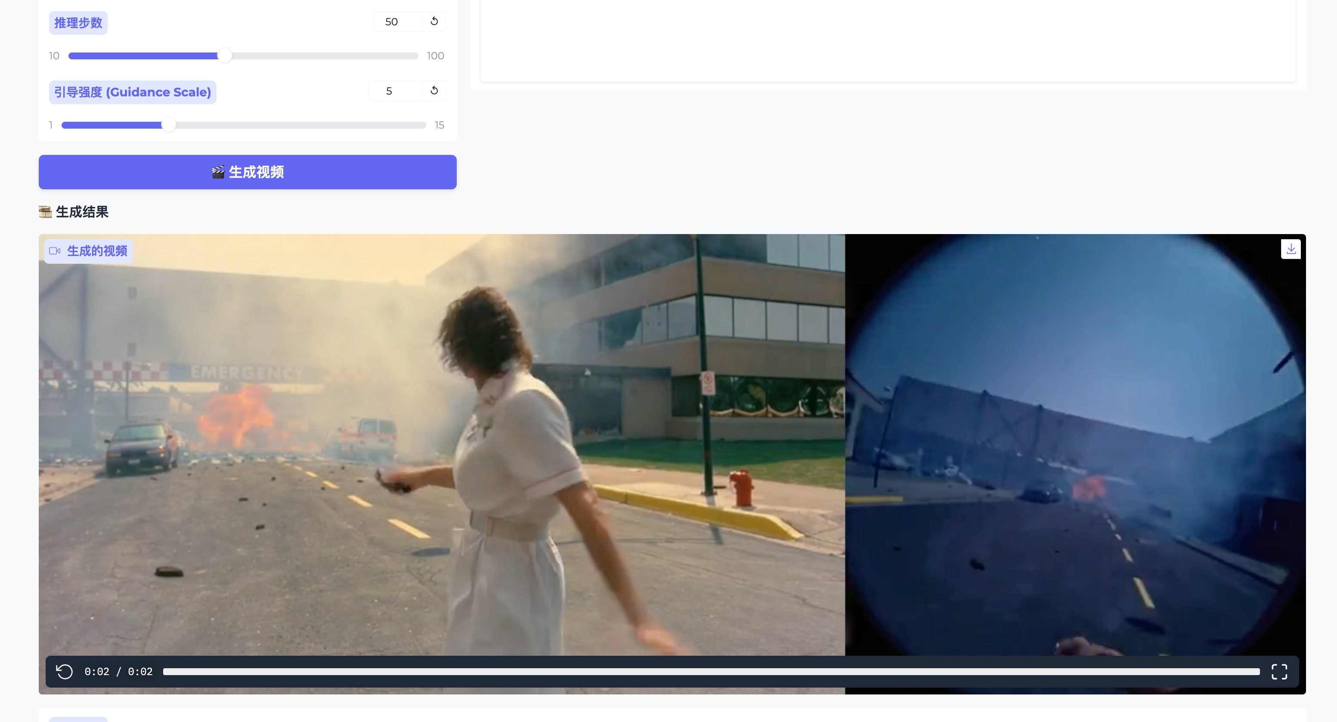The image size is (1337, 722).
Task: Click the guidance scale slider handle
Action: [169, 125]
